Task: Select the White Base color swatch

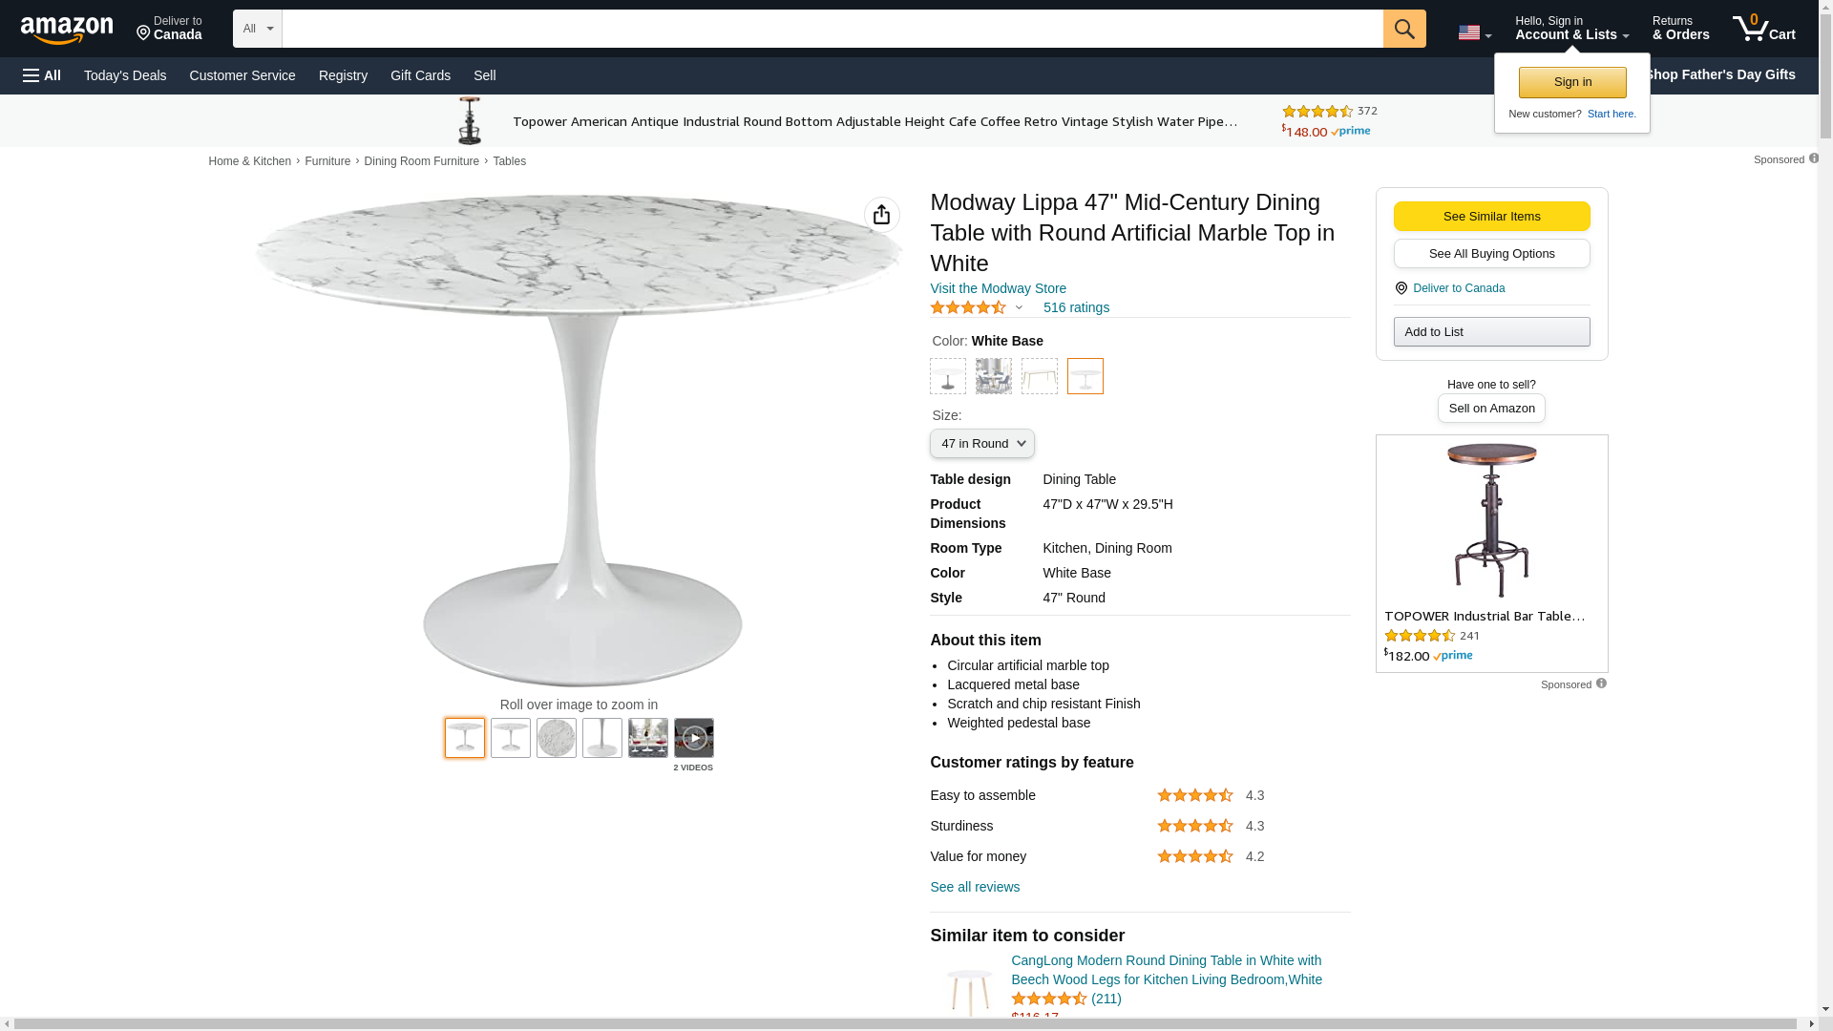Action: click(x=1085, y=376)
